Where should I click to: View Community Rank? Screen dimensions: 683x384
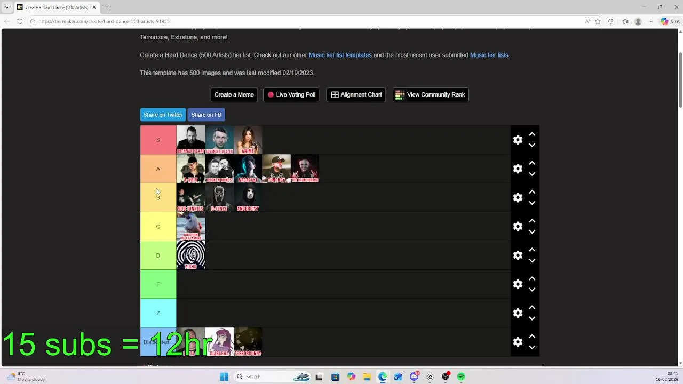point(431,94)
